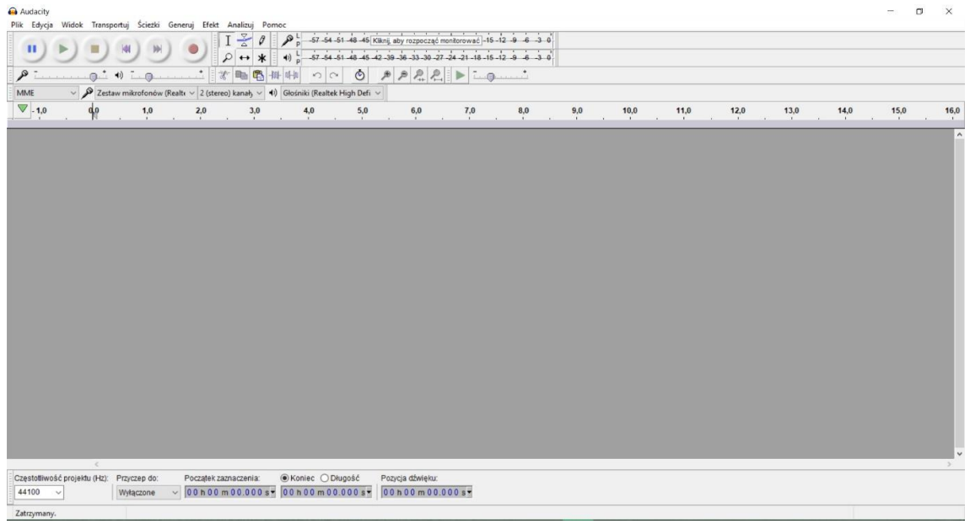Viewport: 970px width, 524px height.
Task: Open the Przyczep do Wyłączone dropdown
Action: pyautogui.click(x=148, y=492)
